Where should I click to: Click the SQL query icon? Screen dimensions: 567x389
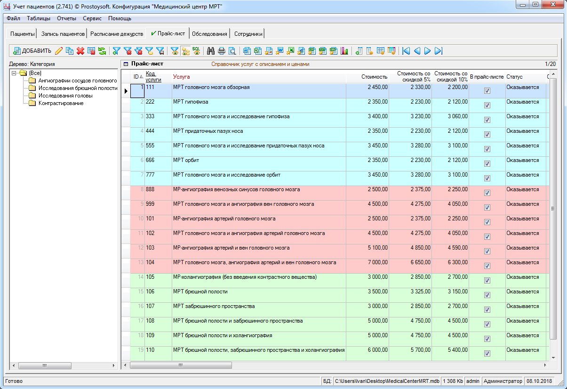click(x=196, y=51)
